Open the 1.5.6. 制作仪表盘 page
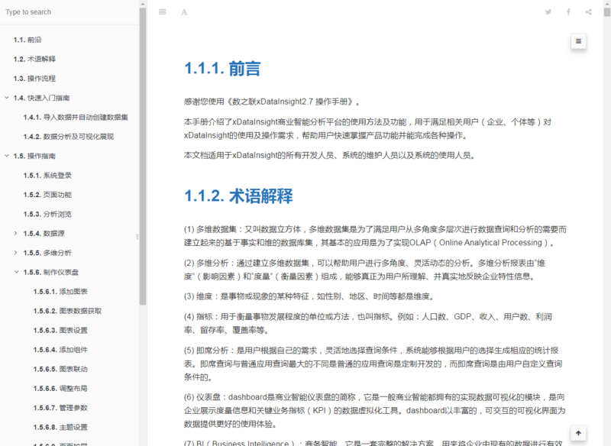The image size is (611, 446). 51,273
